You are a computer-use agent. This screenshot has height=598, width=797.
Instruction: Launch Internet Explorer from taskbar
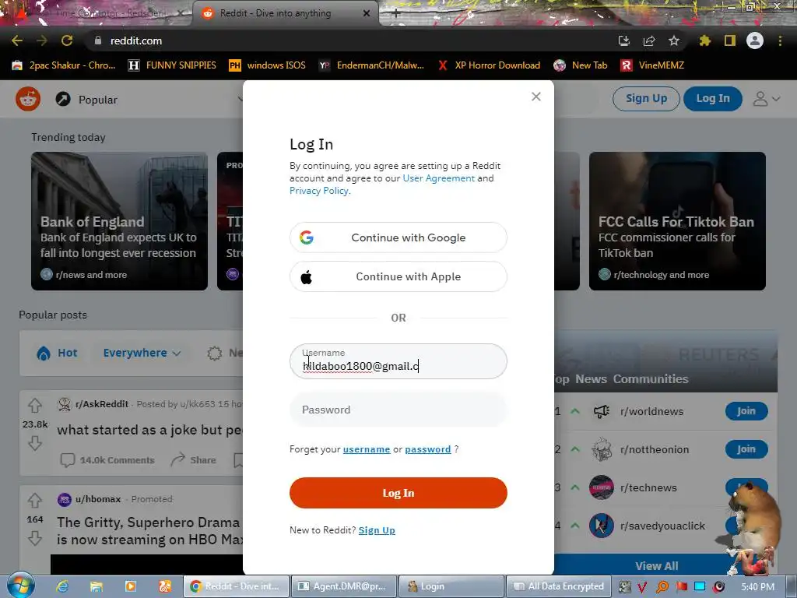click(62, 586)
